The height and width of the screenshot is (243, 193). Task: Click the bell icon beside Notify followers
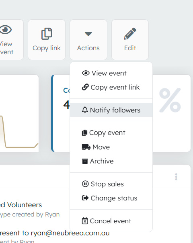[85, 110]
